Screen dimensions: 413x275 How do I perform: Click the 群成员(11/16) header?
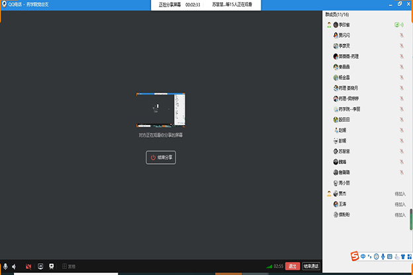(x=338, y=14)
